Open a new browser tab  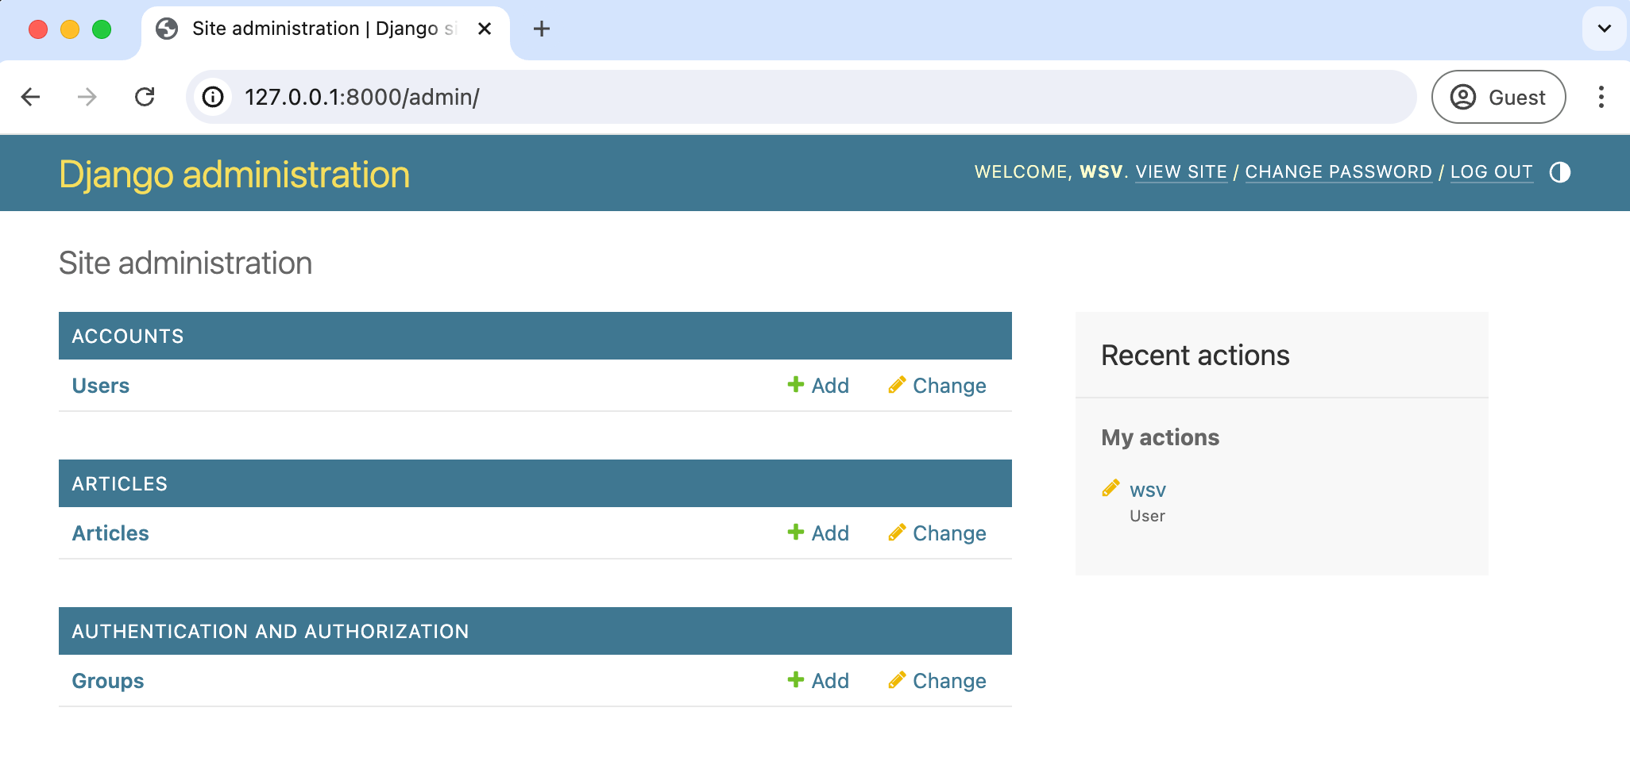tap(542, 29)
